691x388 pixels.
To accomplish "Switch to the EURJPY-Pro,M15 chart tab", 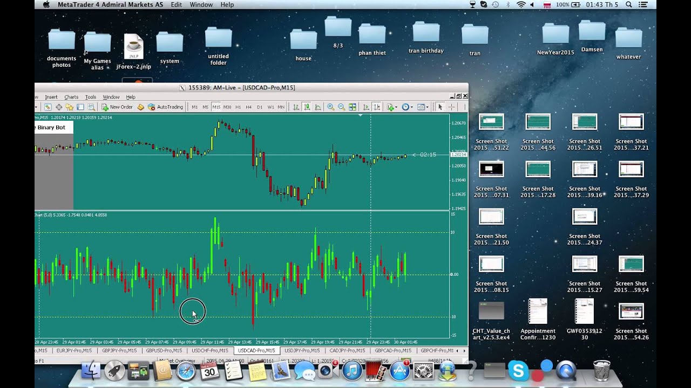I will pyautogui.click(x=74, y=350).
